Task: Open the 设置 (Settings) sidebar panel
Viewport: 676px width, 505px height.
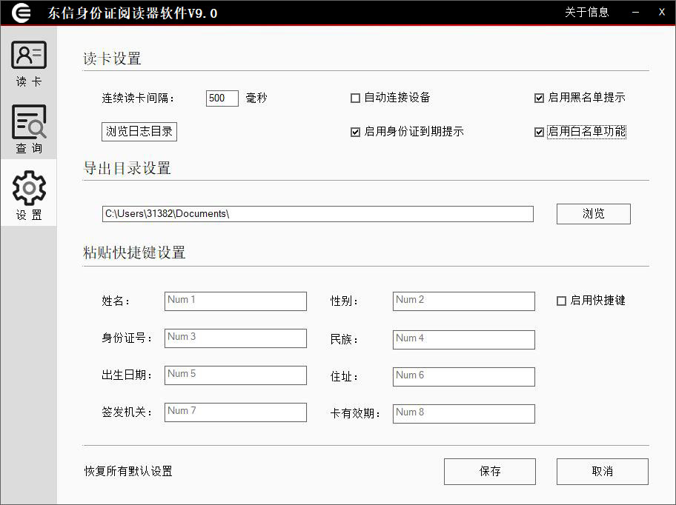Action: coord(28,193)
